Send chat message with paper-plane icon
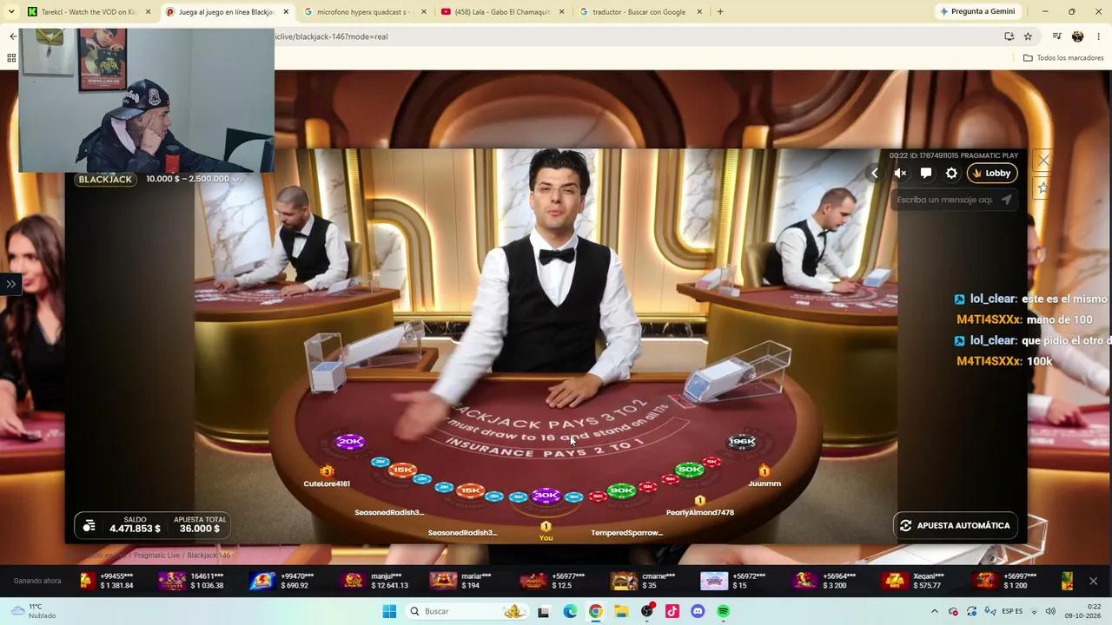This screenshot has width=1112, height=625. coord(1006,200)
